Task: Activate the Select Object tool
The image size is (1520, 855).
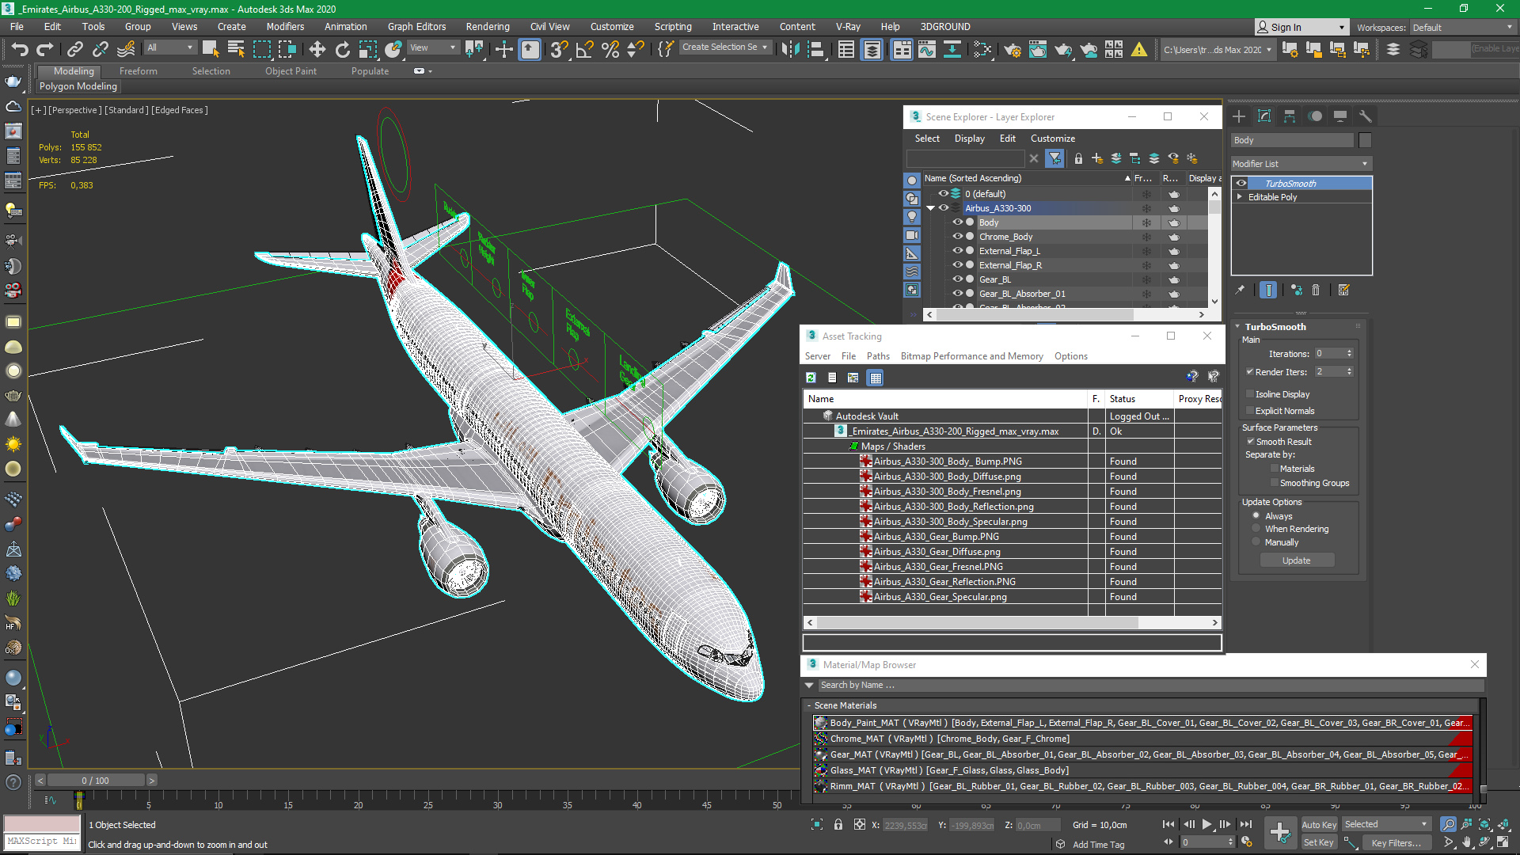Action: (x=211, y=49)
